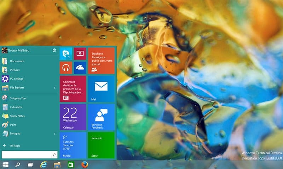Launch Internet Explorer from the taskbar
Image resolution: width=283 pixels, height=169 pixels.
click(44, 164)
